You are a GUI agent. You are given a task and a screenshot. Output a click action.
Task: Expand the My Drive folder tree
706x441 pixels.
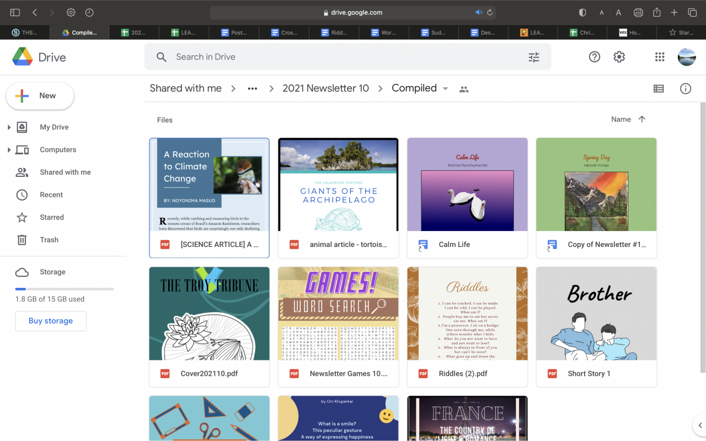pos(9,127)
